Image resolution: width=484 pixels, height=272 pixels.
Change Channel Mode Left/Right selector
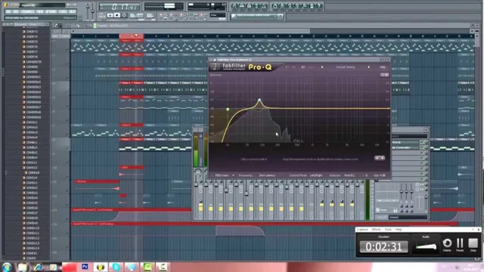[316, 175]
